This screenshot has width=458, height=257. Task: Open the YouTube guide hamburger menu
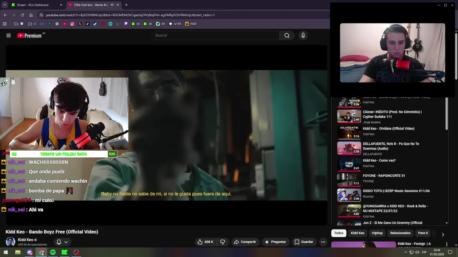pyautogui.click(x=9, y=35)
